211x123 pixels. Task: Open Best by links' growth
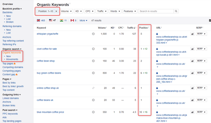[x=13, y=86]
